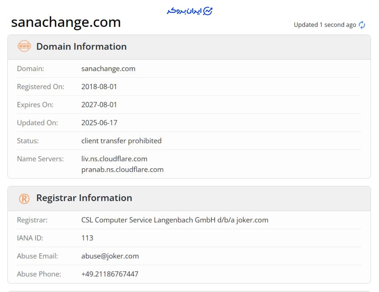Click the Status: label
The width and height of the screenshot is (379, 292).
(28, 141)
